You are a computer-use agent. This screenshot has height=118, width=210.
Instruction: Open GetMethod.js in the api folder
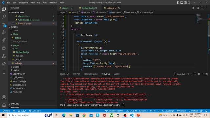point(22,52)
